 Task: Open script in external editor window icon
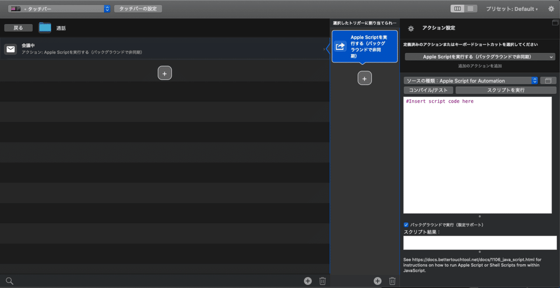(x=548, y=81)
